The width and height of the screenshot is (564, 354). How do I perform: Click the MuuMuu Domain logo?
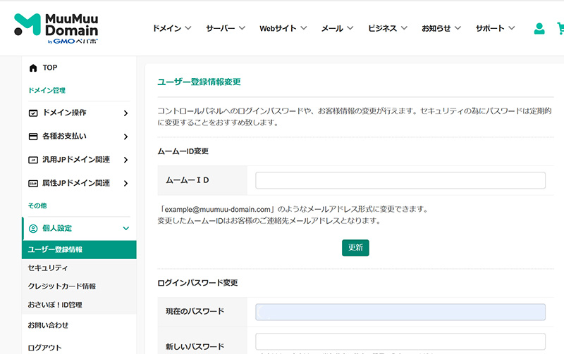(x=56, y=28)
